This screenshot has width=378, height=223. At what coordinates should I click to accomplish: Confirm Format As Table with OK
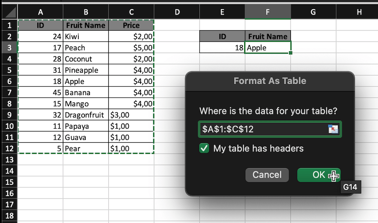[319, 175]
